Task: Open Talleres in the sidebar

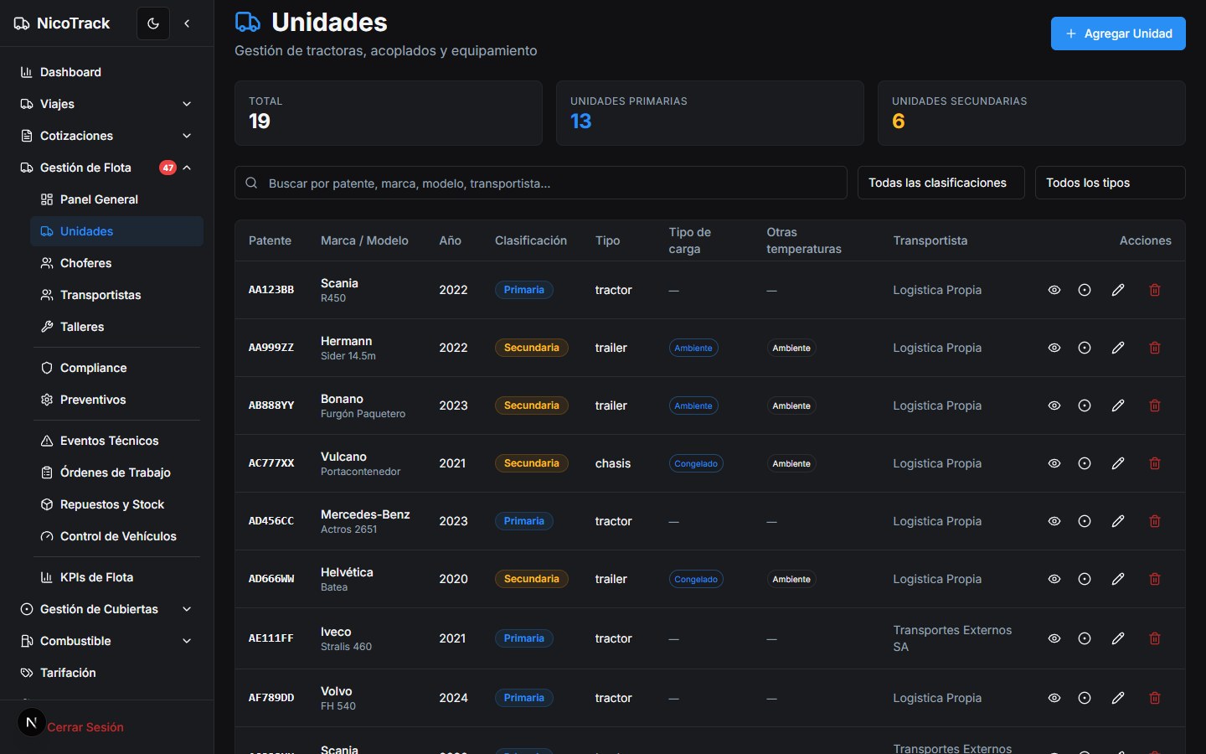Action: pyautogui.click(x=116, y=327)
